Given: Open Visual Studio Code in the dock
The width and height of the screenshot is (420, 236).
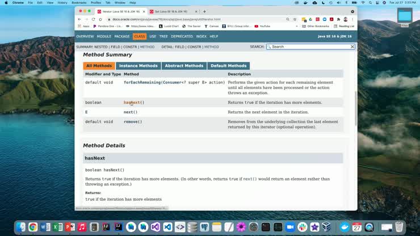Looking at the screenshot, I should point(167,227).
